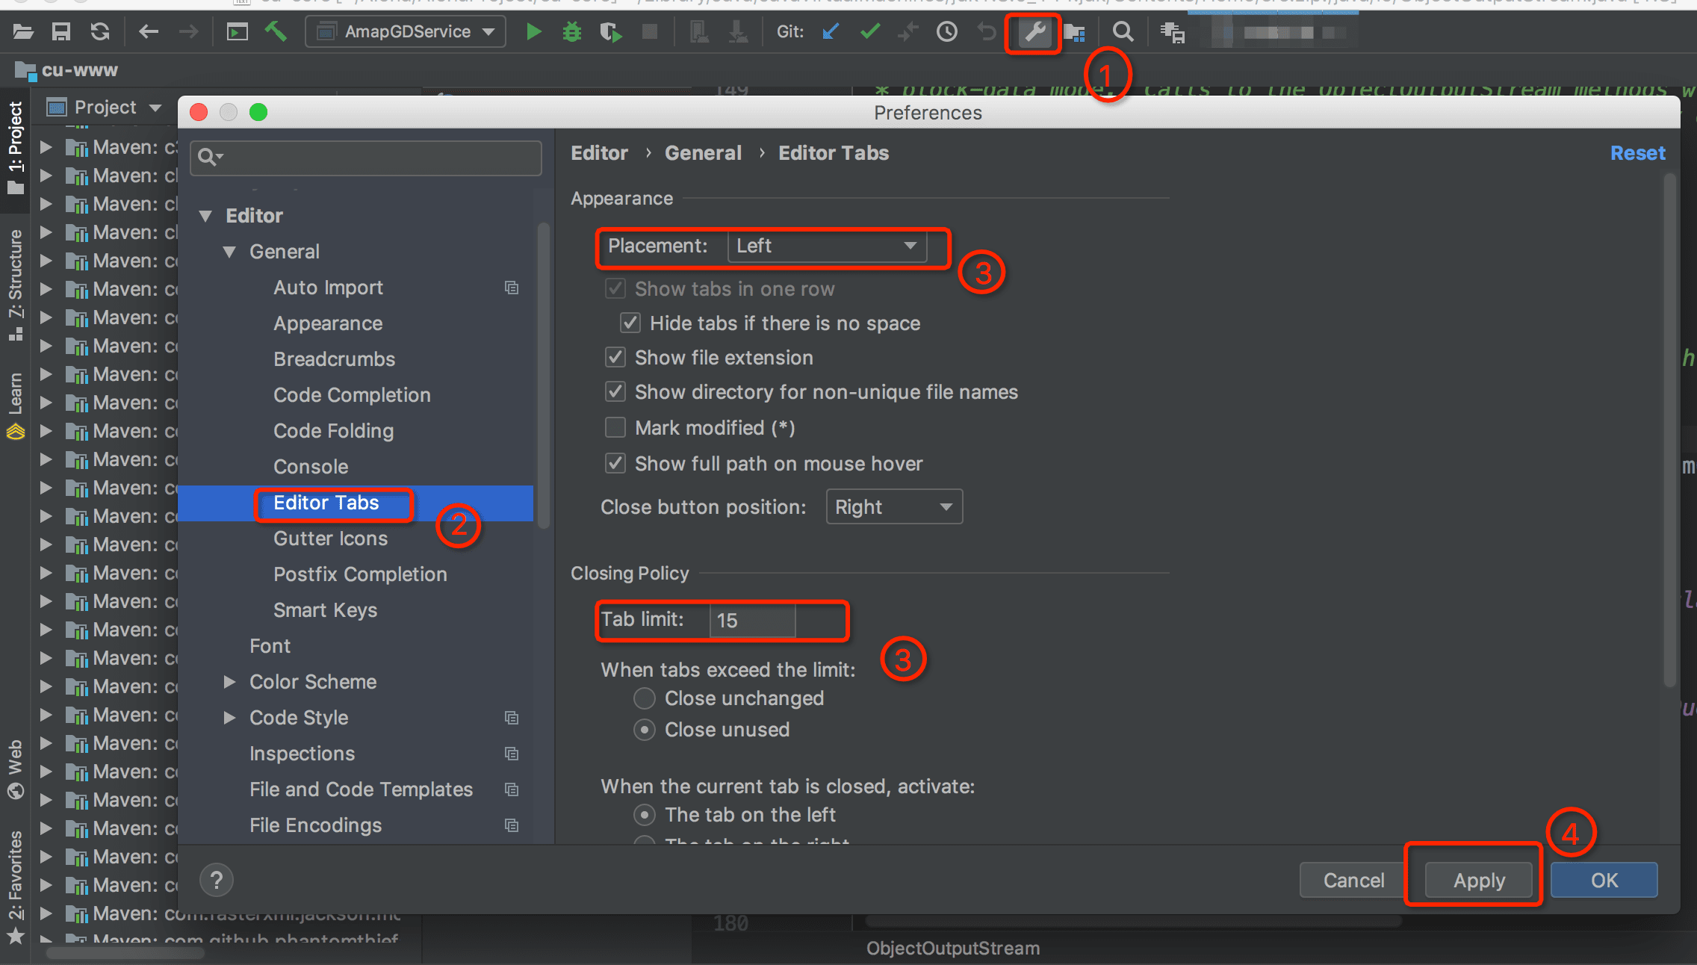Image resolution: width=1697 pixels, height=965 pixels.
Task: Click the Preferences/Settings wrench icon
Action: (1031, 31)
